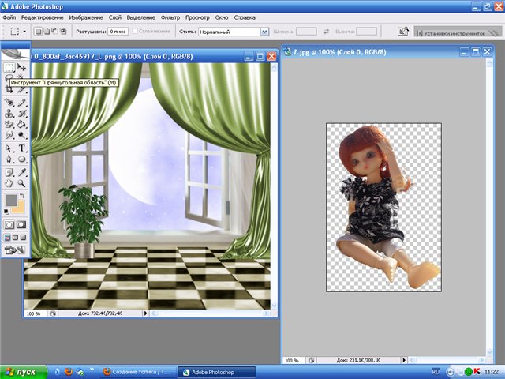The width and height of the screenshot is (505, 379).
Task: Click the foreground gray color swatch
Action: tap(9, 201)
